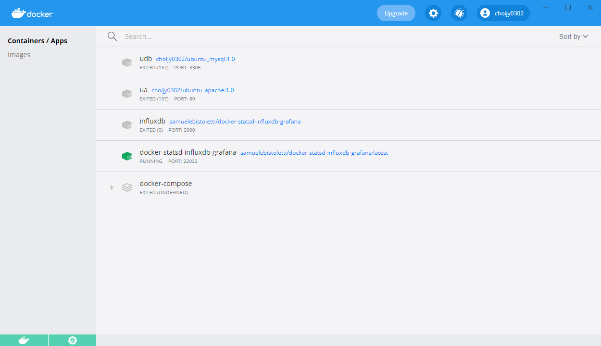Select Containers / Apps in sidebar
Screen dimensions: 601x346
[38, 41]
